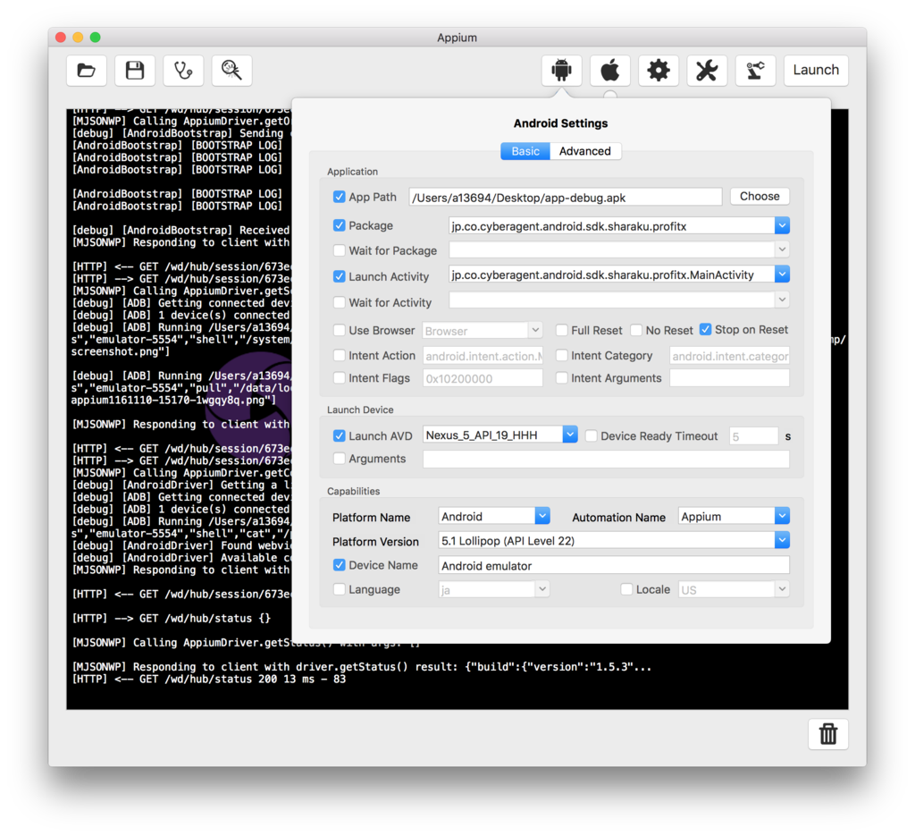Clear log with trash icon
This screenshot has height=836, width=915.
click(828, 734)
